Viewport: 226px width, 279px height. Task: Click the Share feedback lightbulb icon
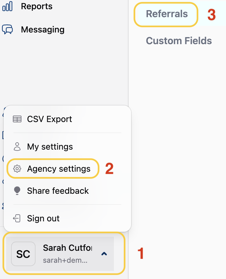click(x=17, y=191)
